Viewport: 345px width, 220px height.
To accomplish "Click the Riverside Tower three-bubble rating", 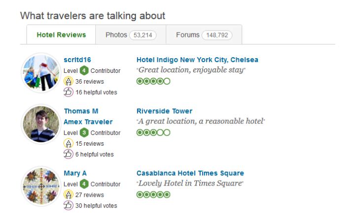I will point(153,132).
